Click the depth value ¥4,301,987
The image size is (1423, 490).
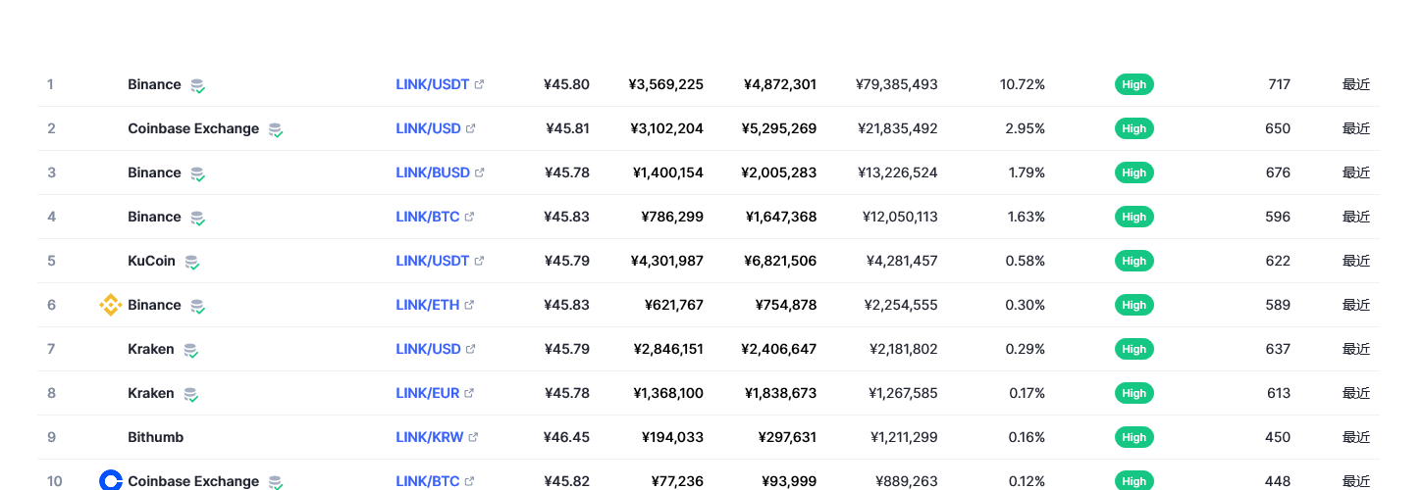click(x=666, y=261)
